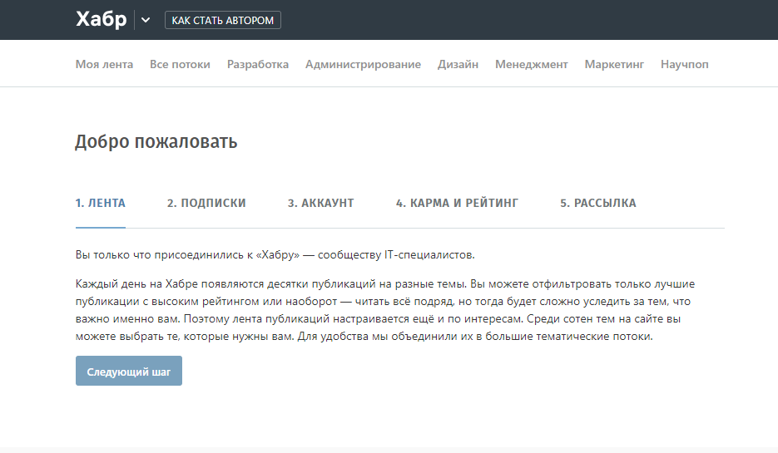Click the paragraph starting Каждый день на Хабре
This screenshot has width=778, height=453.
[385, 310]
